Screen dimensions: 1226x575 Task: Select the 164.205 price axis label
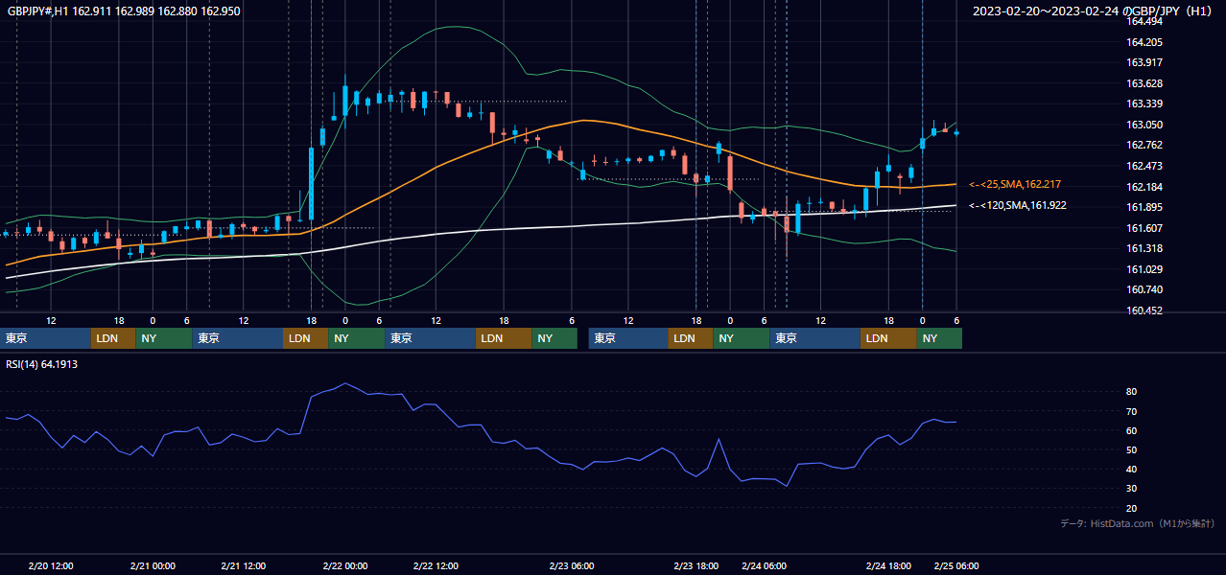click(1144, 42)
